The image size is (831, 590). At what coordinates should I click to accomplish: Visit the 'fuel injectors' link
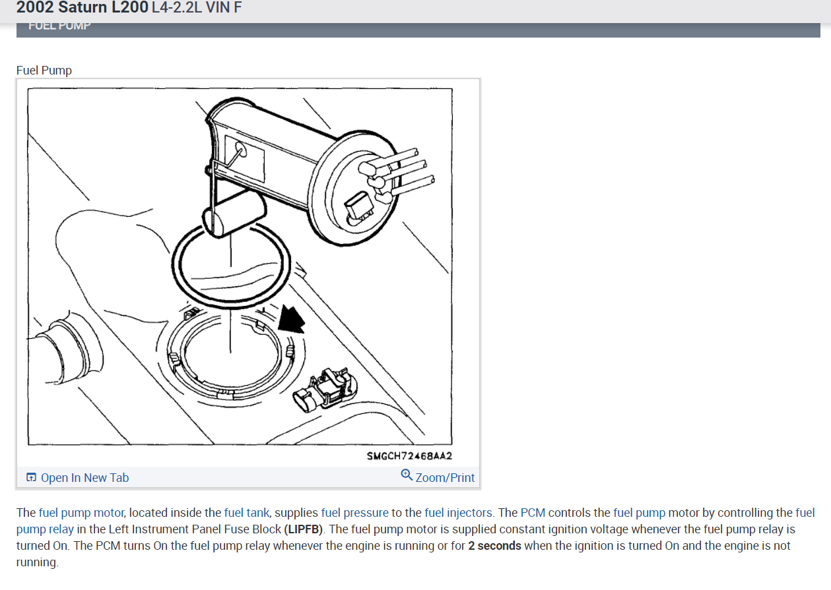(458, 512)
